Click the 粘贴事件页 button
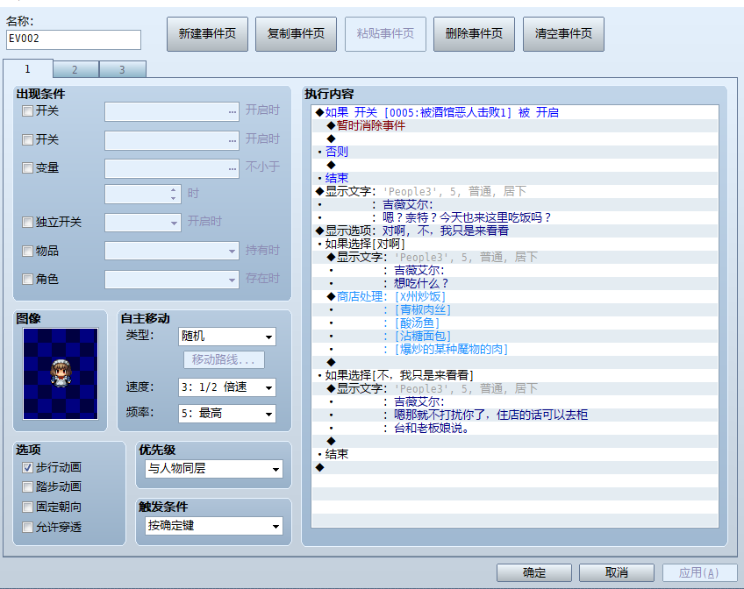The image size is (744, 589). (385, 33)
